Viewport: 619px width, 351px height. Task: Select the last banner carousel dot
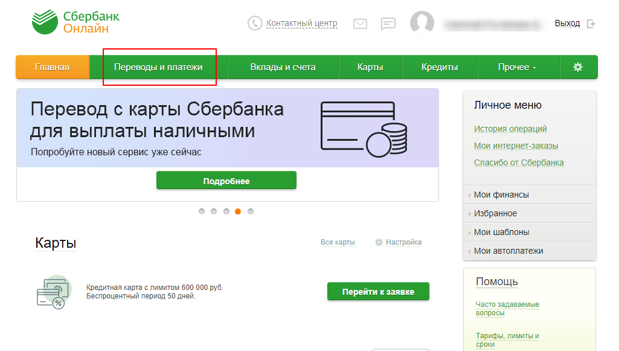click(x=251, y=211)
